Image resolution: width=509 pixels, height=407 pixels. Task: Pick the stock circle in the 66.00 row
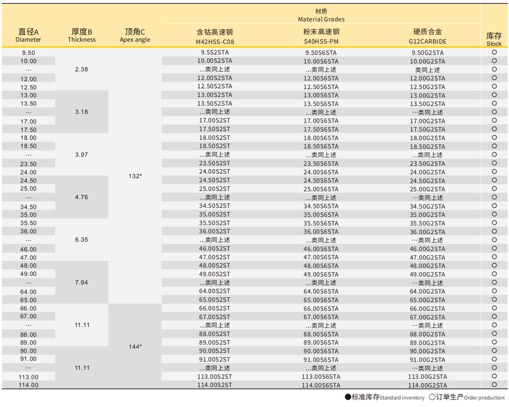tap(494, 308)
